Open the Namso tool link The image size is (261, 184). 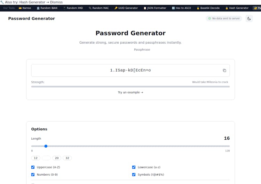(25, 8)
